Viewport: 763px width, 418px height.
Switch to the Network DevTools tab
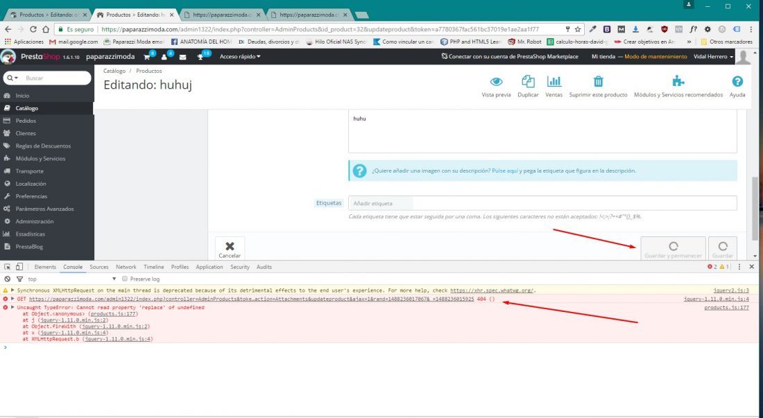[126, 267]
